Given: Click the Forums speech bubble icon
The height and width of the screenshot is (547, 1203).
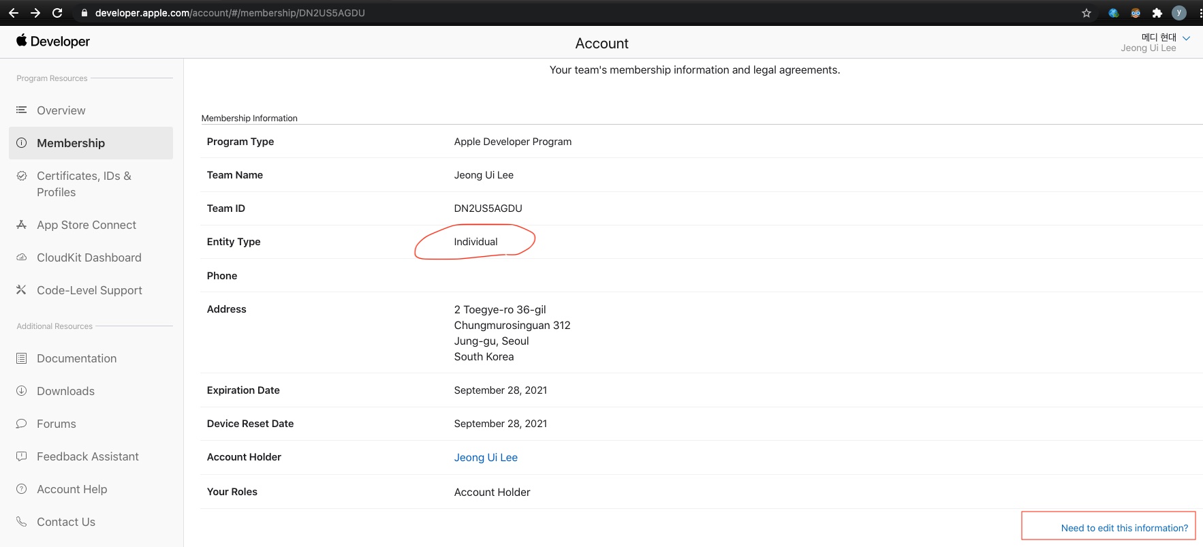Looking at the screenshot, I should pos(22,424).
